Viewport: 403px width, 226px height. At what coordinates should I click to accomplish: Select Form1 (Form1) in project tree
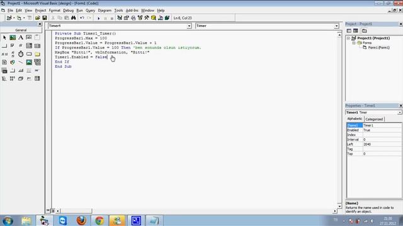tap(378, 48)
